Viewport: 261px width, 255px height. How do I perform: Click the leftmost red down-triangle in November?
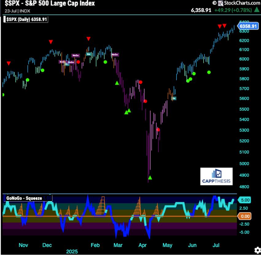coord(9,63)
